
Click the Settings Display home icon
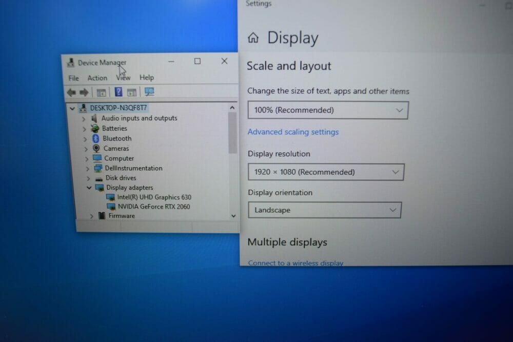tap(253, 37)
